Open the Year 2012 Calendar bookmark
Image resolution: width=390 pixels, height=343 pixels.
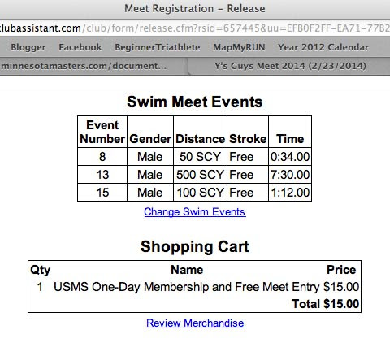(x=323, y=47)
